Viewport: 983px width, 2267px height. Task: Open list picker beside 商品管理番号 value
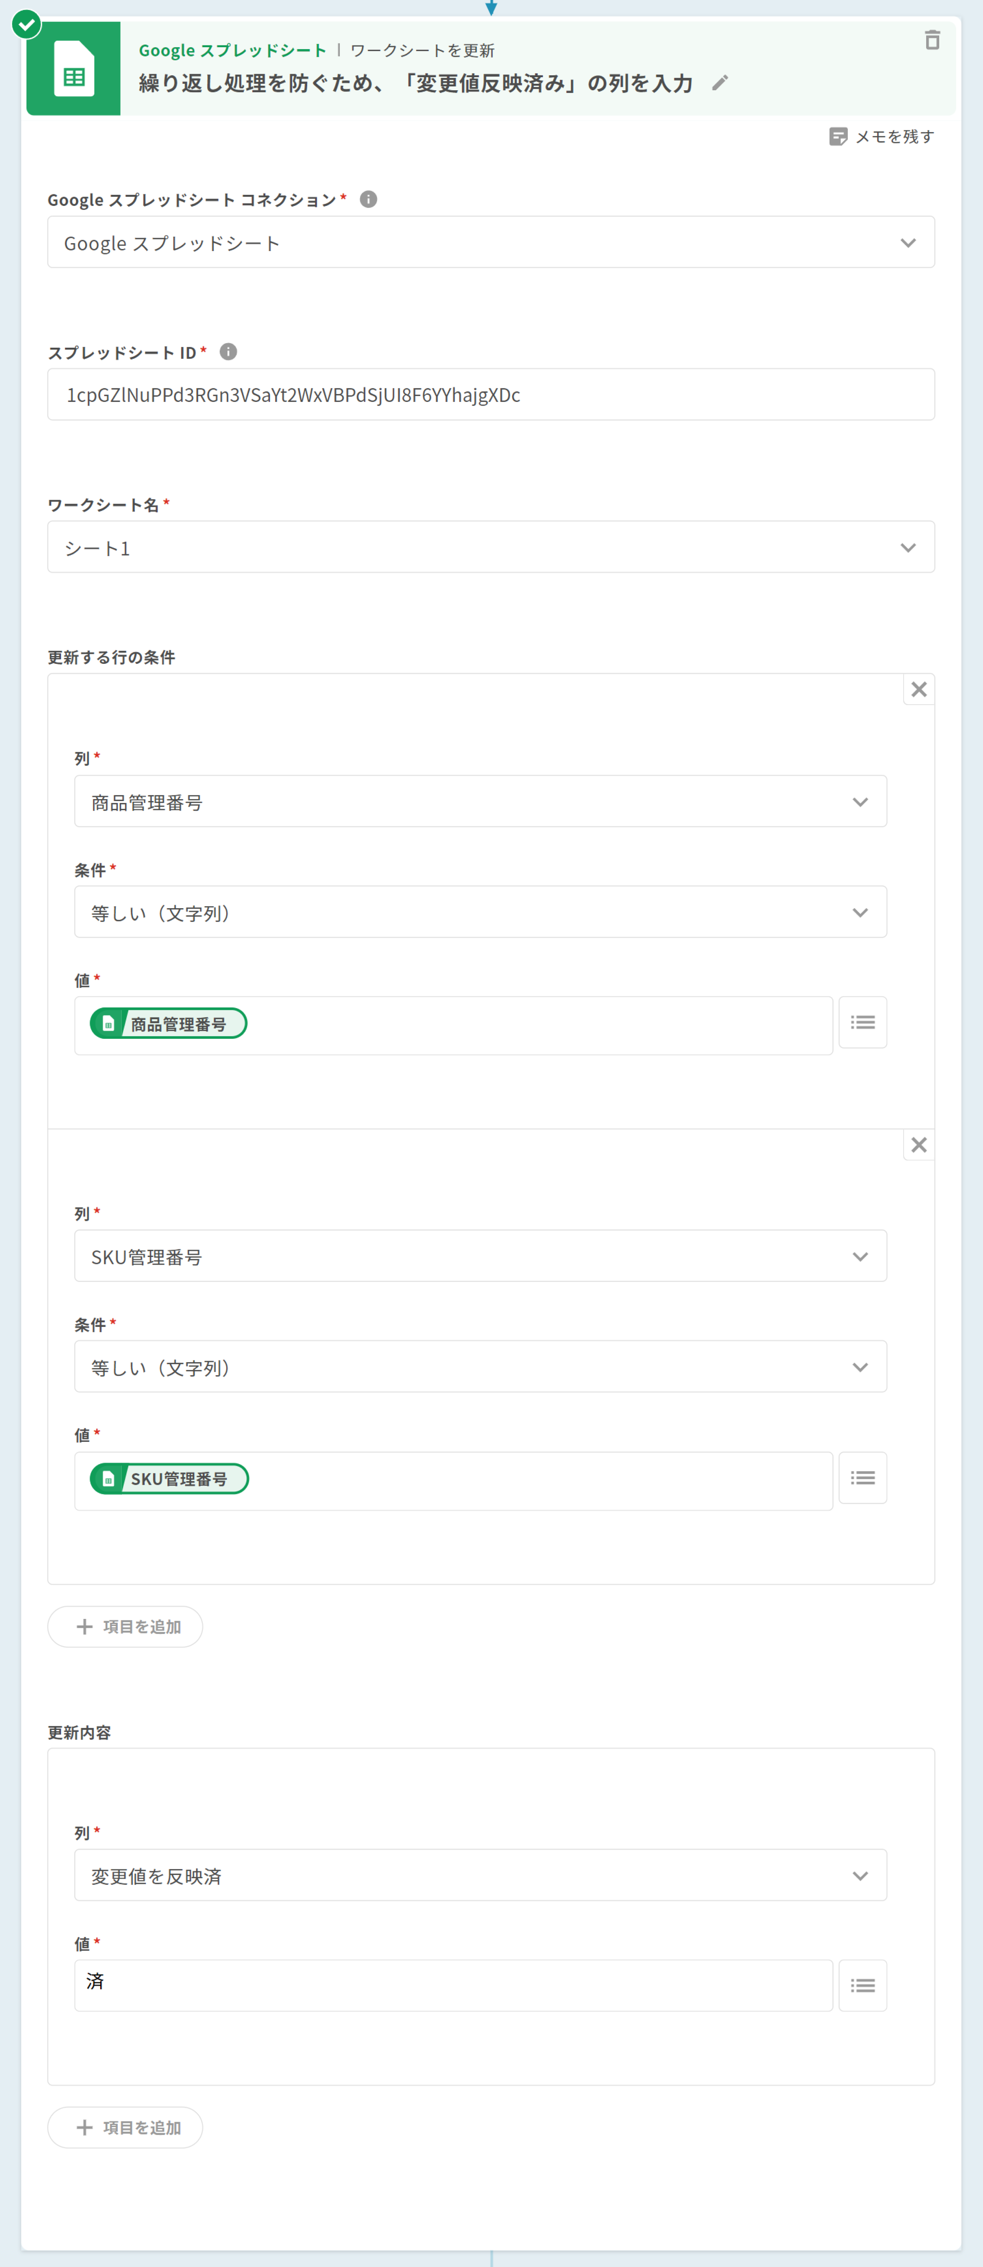[x=862, y=1023]
